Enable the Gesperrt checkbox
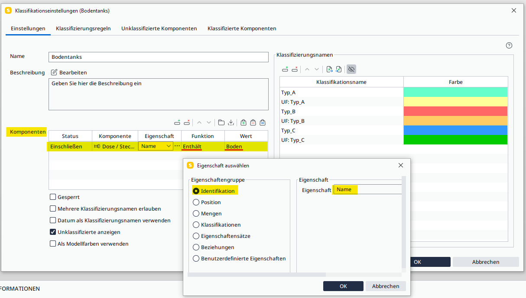 (53, 197)
